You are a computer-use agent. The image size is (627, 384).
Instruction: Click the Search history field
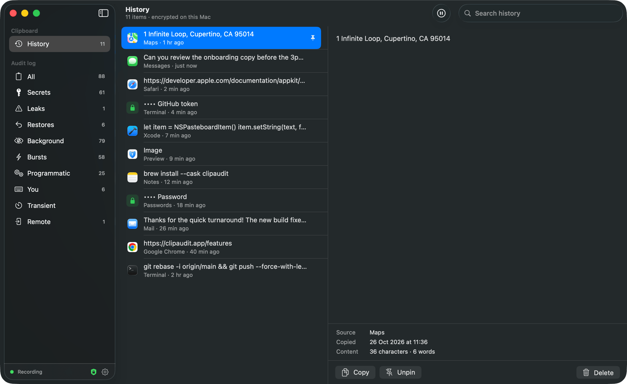[x=541, y=13]
